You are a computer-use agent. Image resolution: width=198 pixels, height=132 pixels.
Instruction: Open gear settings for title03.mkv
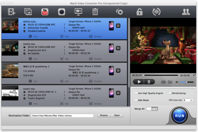tap(118, 48)
